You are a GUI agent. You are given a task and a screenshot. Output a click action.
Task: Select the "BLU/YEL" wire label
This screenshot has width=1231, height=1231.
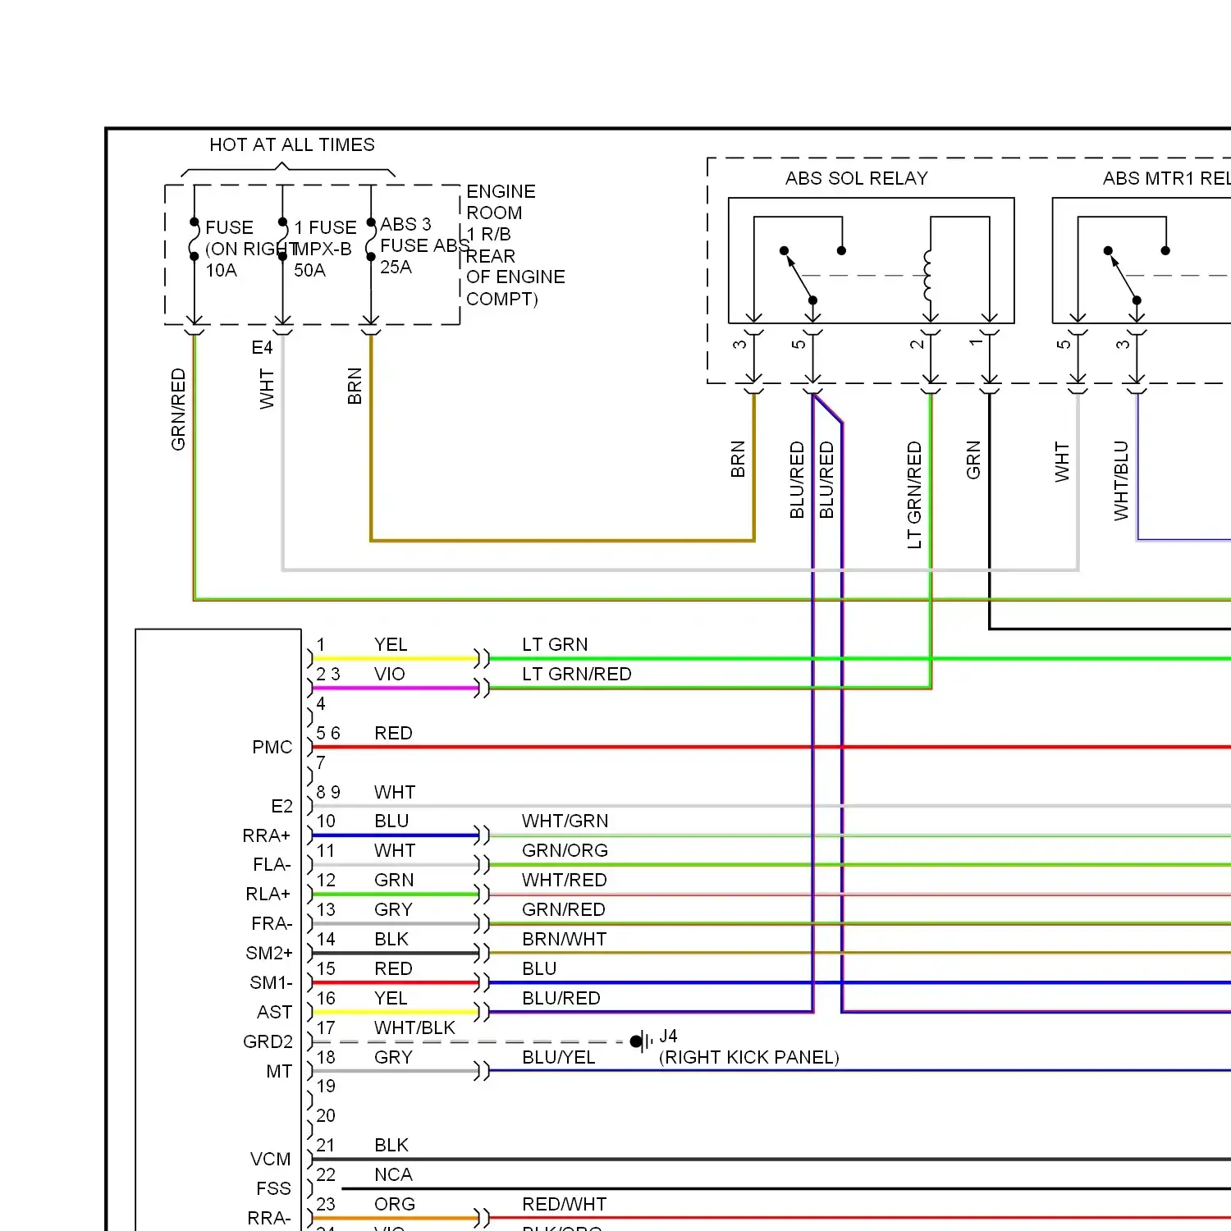559,1058
